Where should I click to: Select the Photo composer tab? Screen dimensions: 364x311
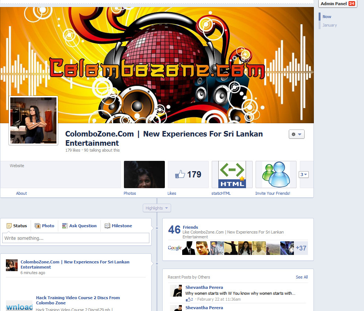(x=44, y=226)
